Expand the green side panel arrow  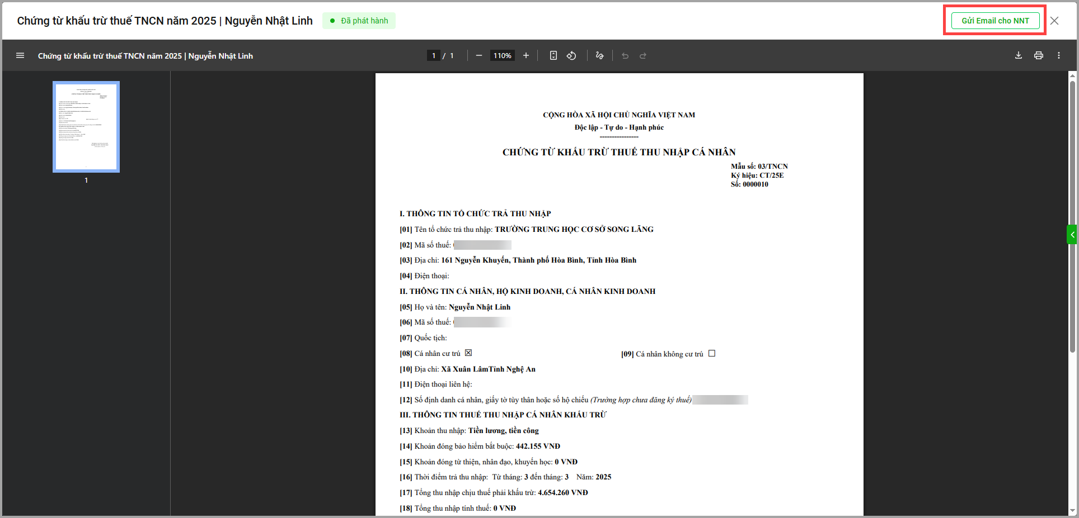coord(1072,235)
